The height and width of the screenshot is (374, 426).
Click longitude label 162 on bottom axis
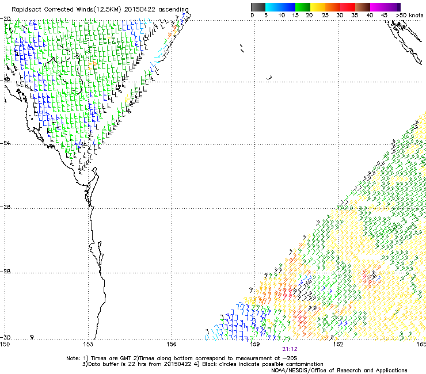338,344
